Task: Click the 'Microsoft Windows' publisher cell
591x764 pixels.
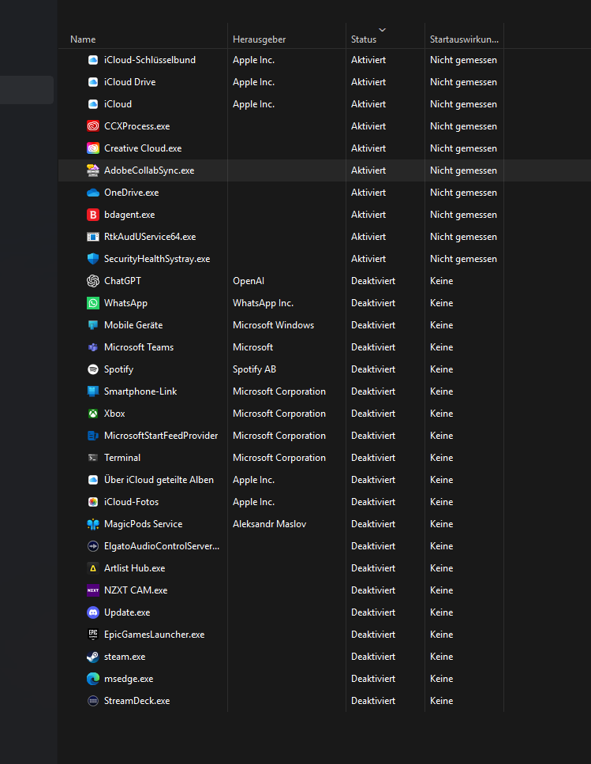Action: tap(273, 325)
